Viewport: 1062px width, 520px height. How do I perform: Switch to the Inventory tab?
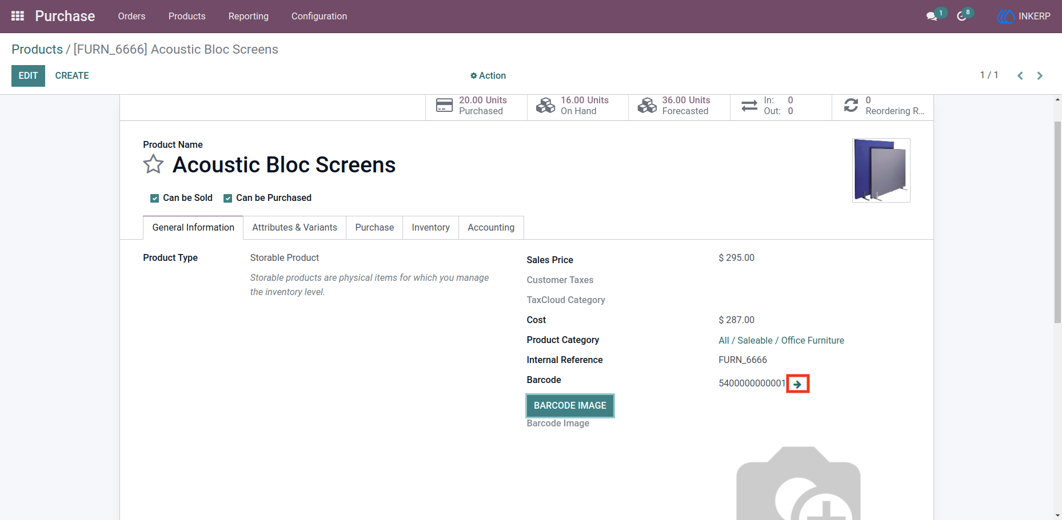[x=430, y=227]
